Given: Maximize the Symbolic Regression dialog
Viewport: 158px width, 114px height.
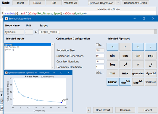Looking at the screenshot, I should pyautogui.click(x=144, y=19).
